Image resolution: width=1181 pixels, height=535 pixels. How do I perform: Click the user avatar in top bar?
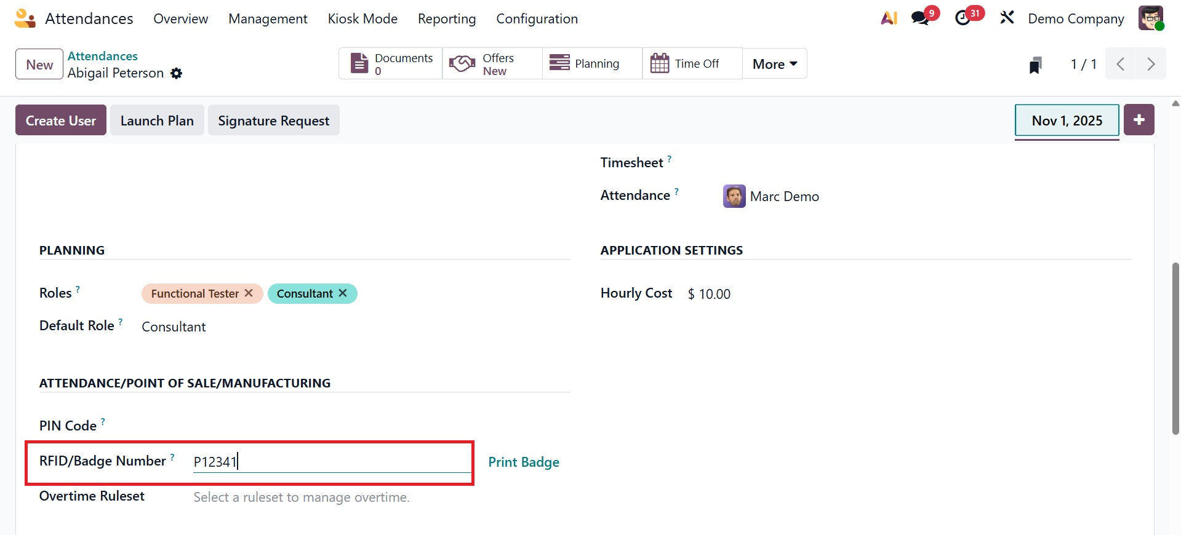click(x=1150, y=18)
